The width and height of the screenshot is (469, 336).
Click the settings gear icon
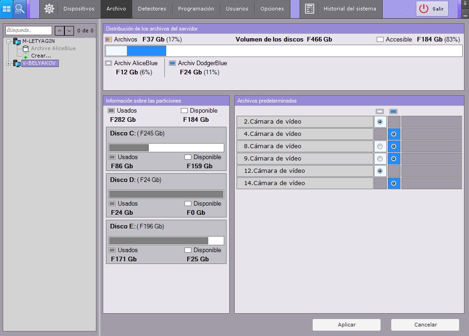pyautogui.click(x=49, y=9)
